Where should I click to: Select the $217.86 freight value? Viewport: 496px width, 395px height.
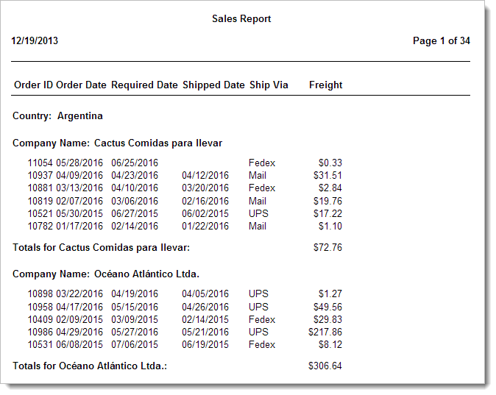click(325, 332)
